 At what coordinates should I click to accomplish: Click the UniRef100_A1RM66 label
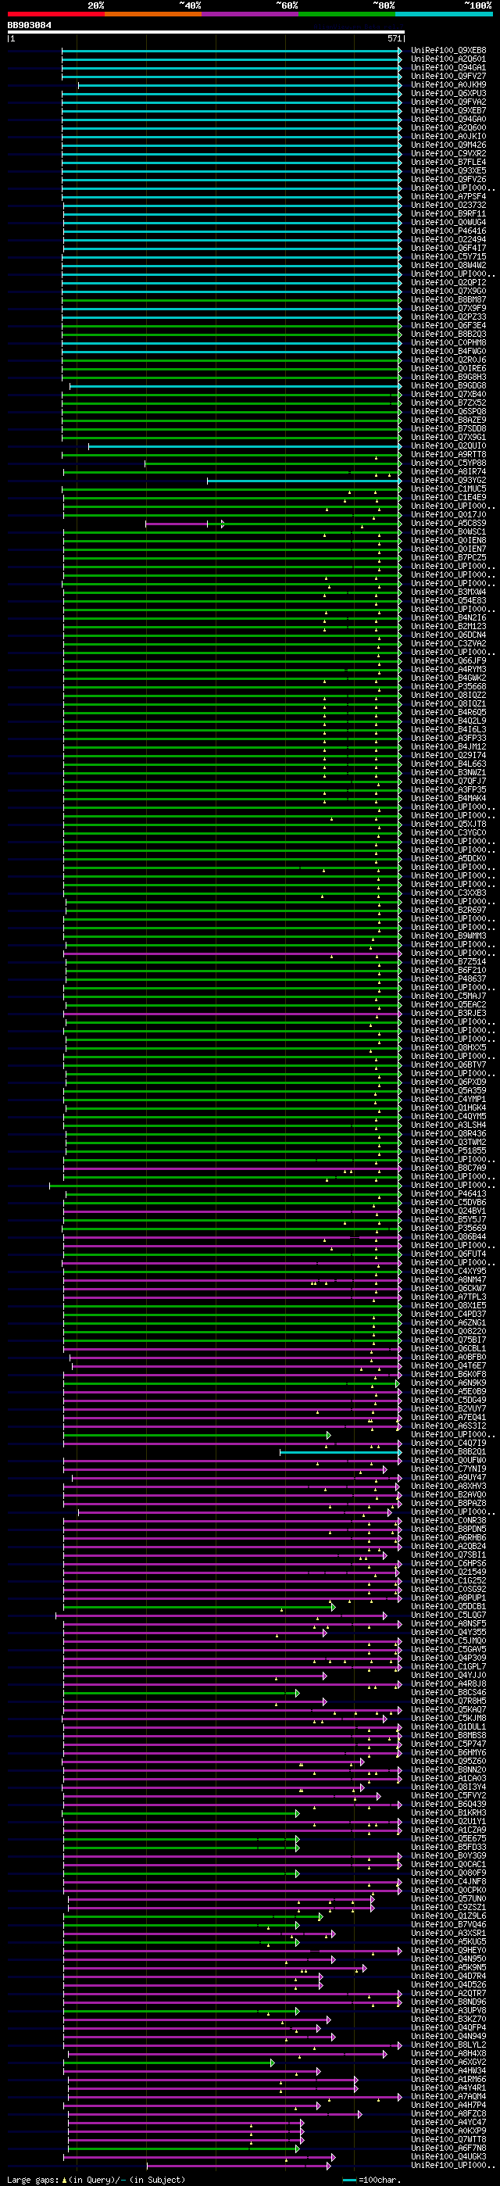coord(449,2080)
